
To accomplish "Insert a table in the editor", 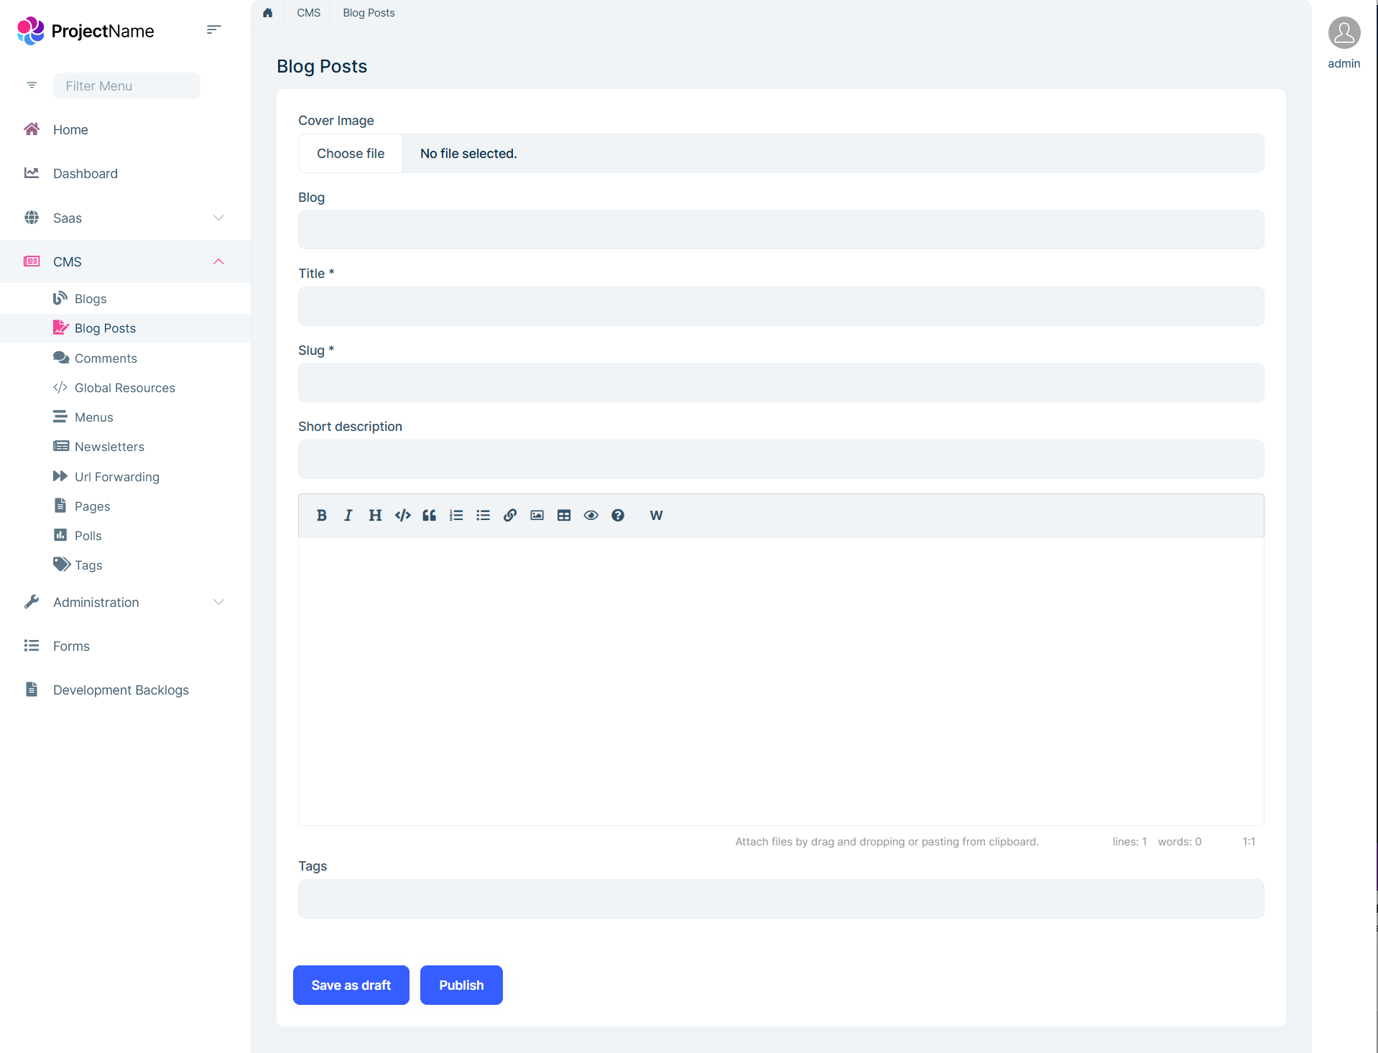I will pos(564,515).
